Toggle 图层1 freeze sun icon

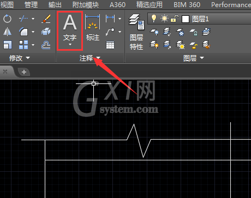click(164, 19)
